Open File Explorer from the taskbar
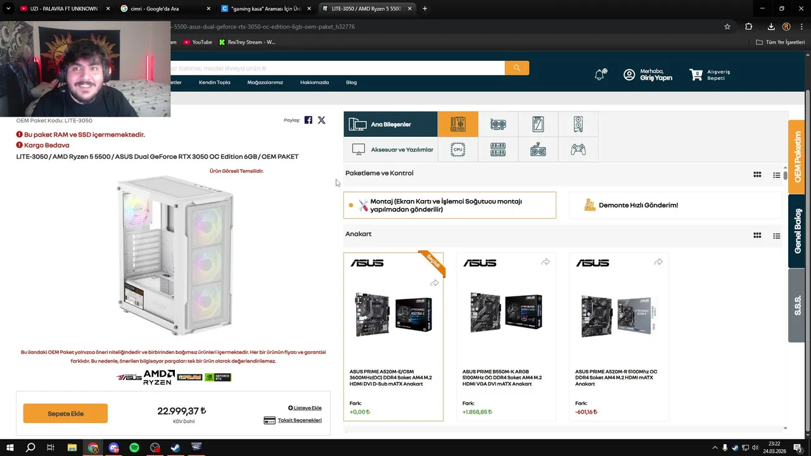Viewport: 811px width, 456px height. (x=72, y=448)
